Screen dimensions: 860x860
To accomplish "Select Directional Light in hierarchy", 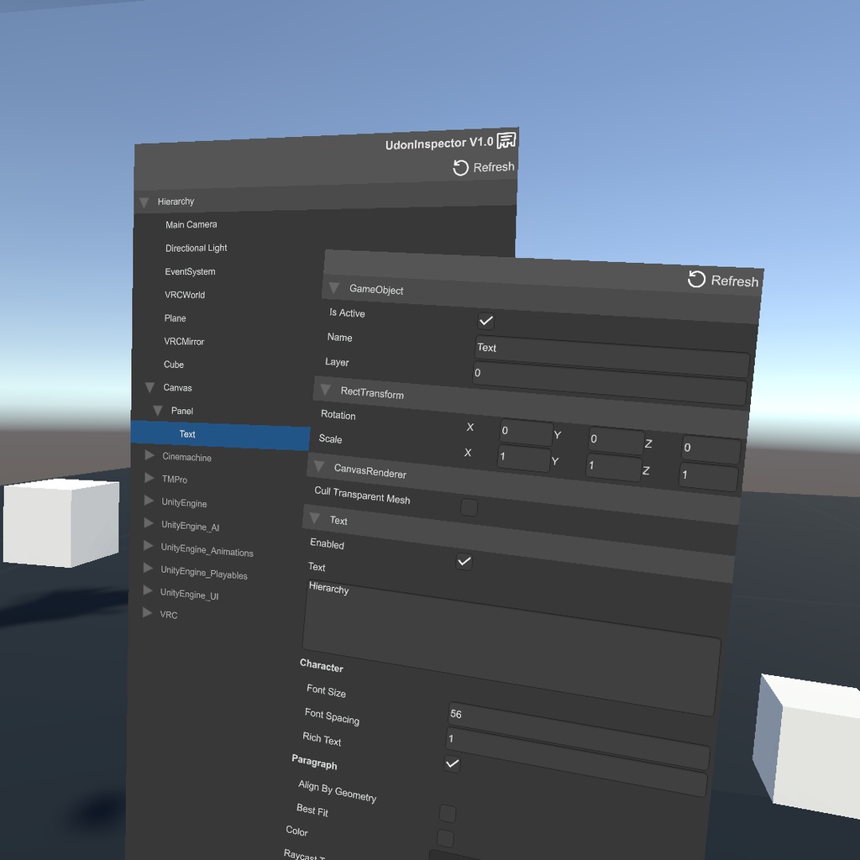I will pos(197,248).
